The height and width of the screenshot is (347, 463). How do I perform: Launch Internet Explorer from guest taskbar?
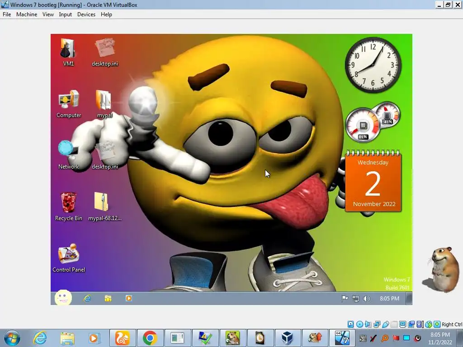(x=87, y=299)
